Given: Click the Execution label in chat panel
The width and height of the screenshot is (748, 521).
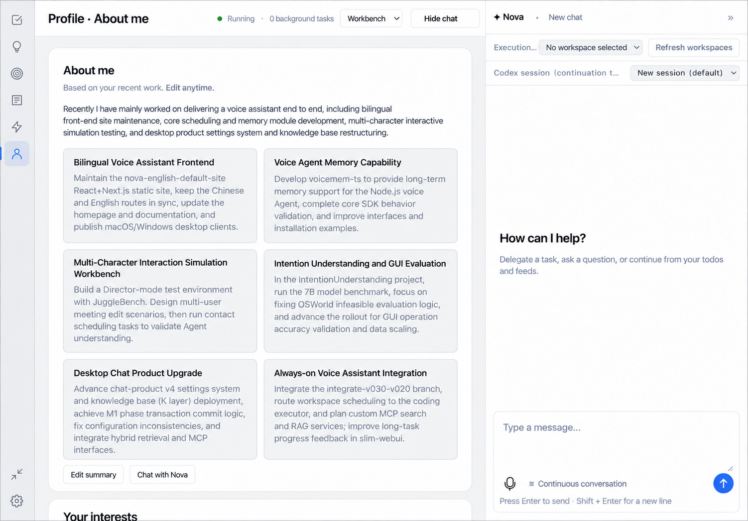Looking at the screenshot, I should click(515, 47).
